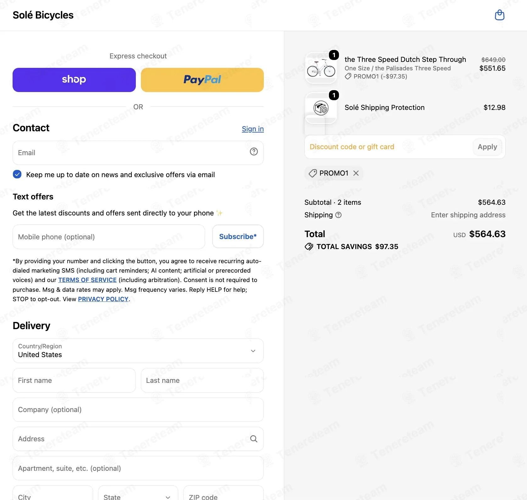Focus the Mobile phone input field
The image size is (527, 500).
[x=109, y=237]
